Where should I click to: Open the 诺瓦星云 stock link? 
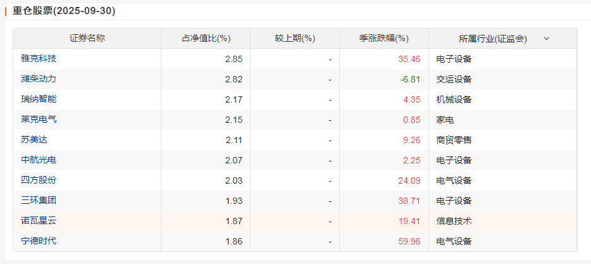pyautogui.click(x=39, y=220)
